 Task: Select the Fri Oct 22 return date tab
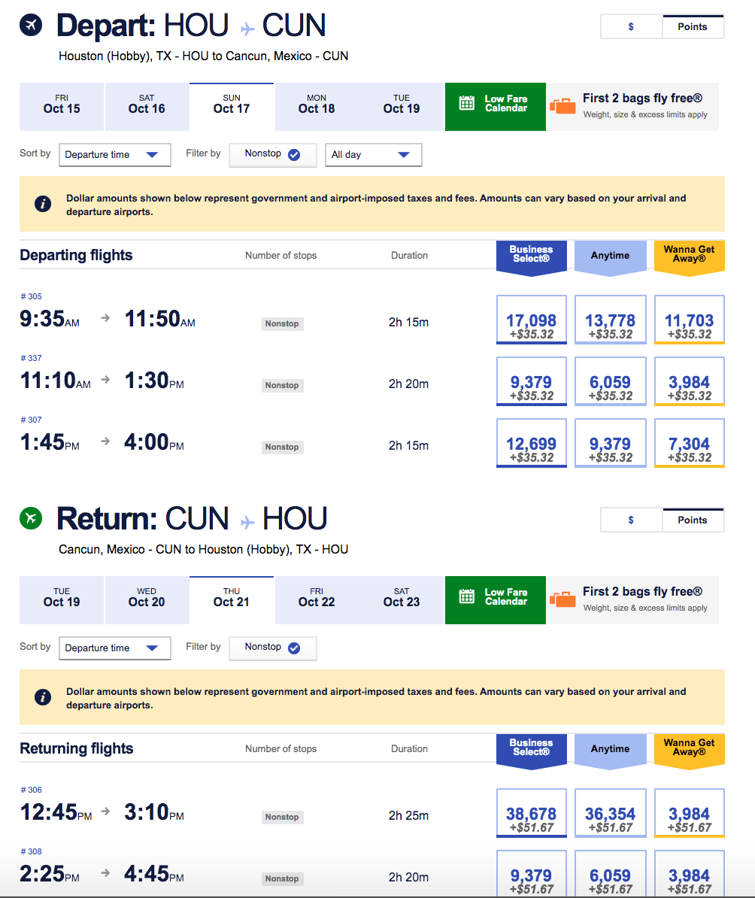coord(317,598)
